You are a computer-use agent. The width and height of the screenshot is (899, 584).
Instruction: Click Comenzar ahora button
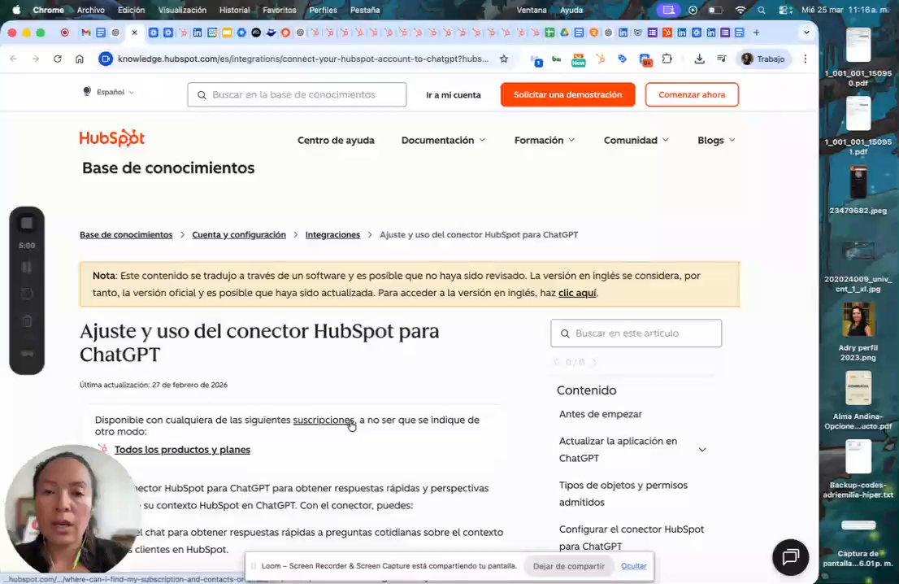click(x=692, y=94)
